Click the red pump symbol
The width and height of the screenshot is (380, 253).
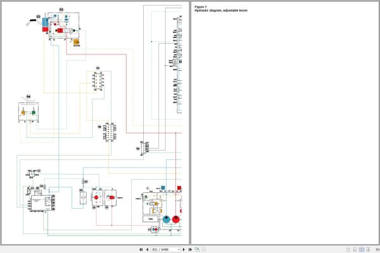pyautogui.click(x=176, y=219)
